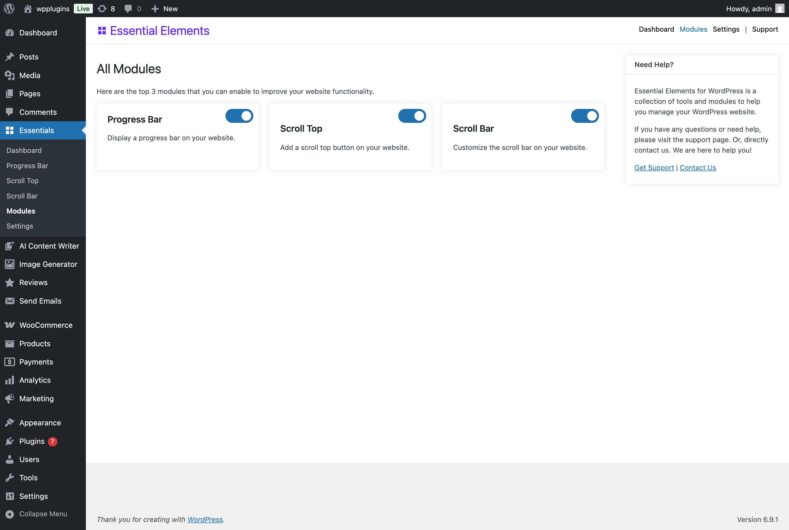Switch to the Settings tab of Essential Elements
This screenshot has height=530, width=789.
[x=726, y=29]
